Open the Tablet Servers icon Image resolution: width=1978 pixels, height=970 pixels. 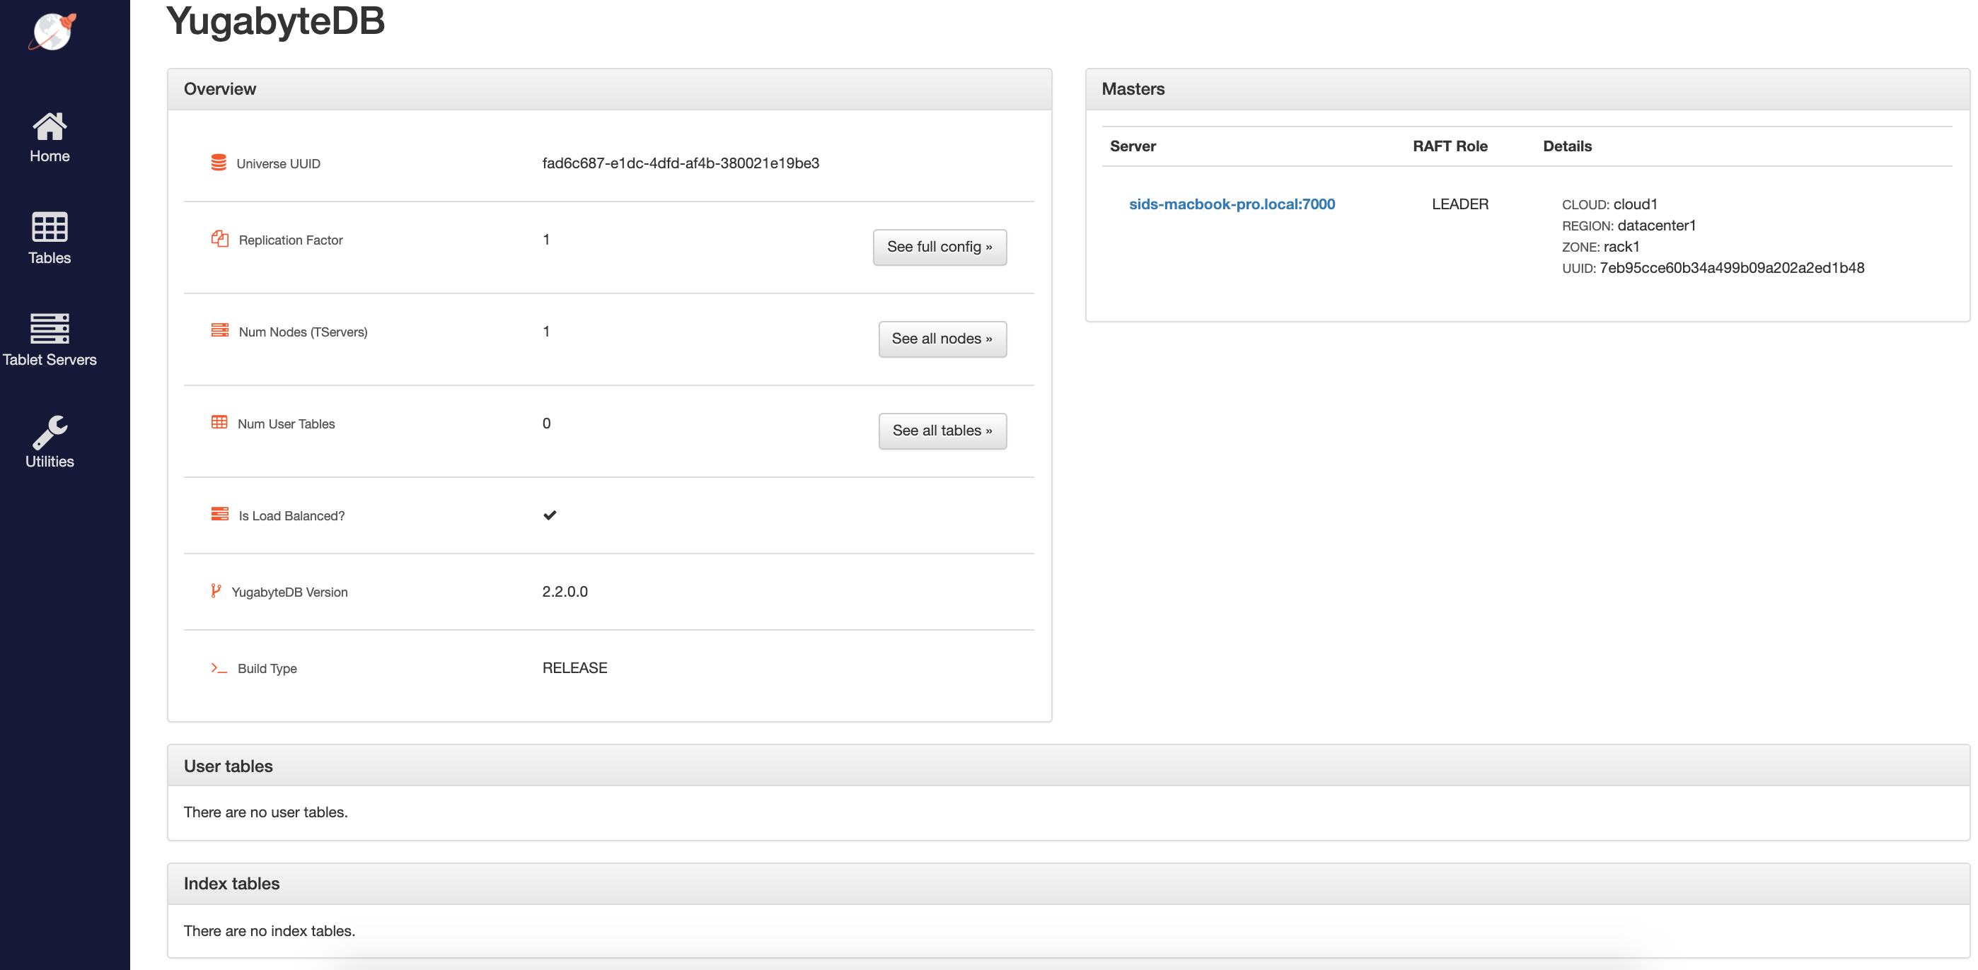(x=49, y=329)
